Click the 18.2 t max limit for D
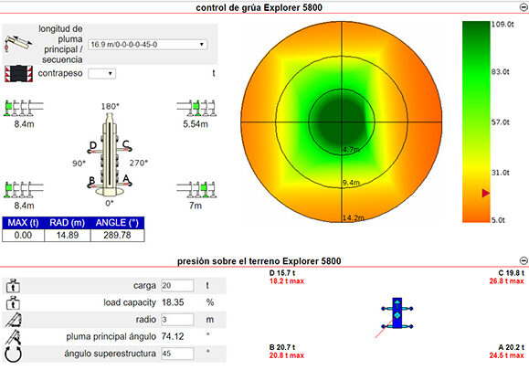 287,281
